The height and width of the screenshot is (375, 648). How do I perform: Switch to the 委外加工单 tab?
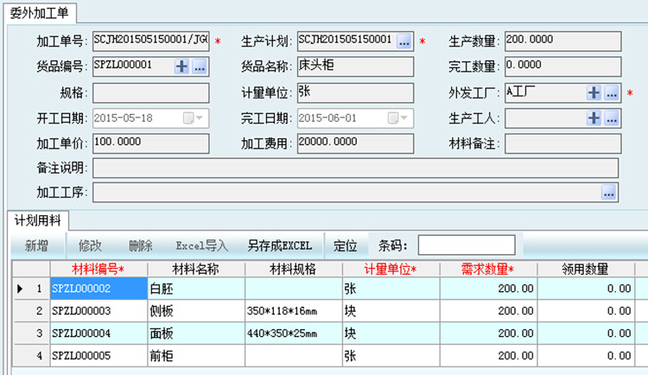(41, 13)
